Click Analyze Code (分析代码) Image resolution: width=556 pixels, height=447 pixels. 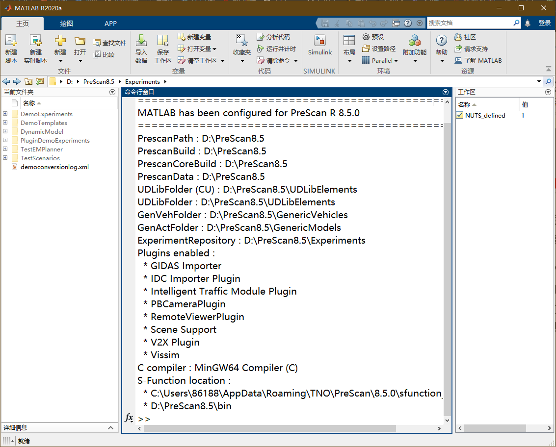(x=273, y=37)
